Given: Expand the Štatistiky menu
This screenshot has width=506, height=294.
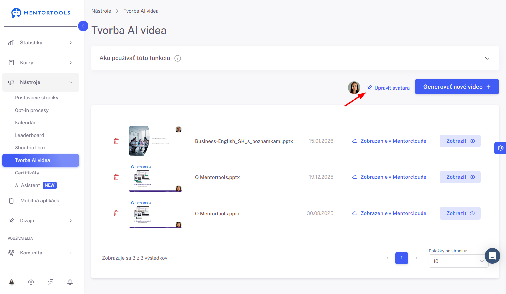Looking at the screenshot, I should 40,43.
